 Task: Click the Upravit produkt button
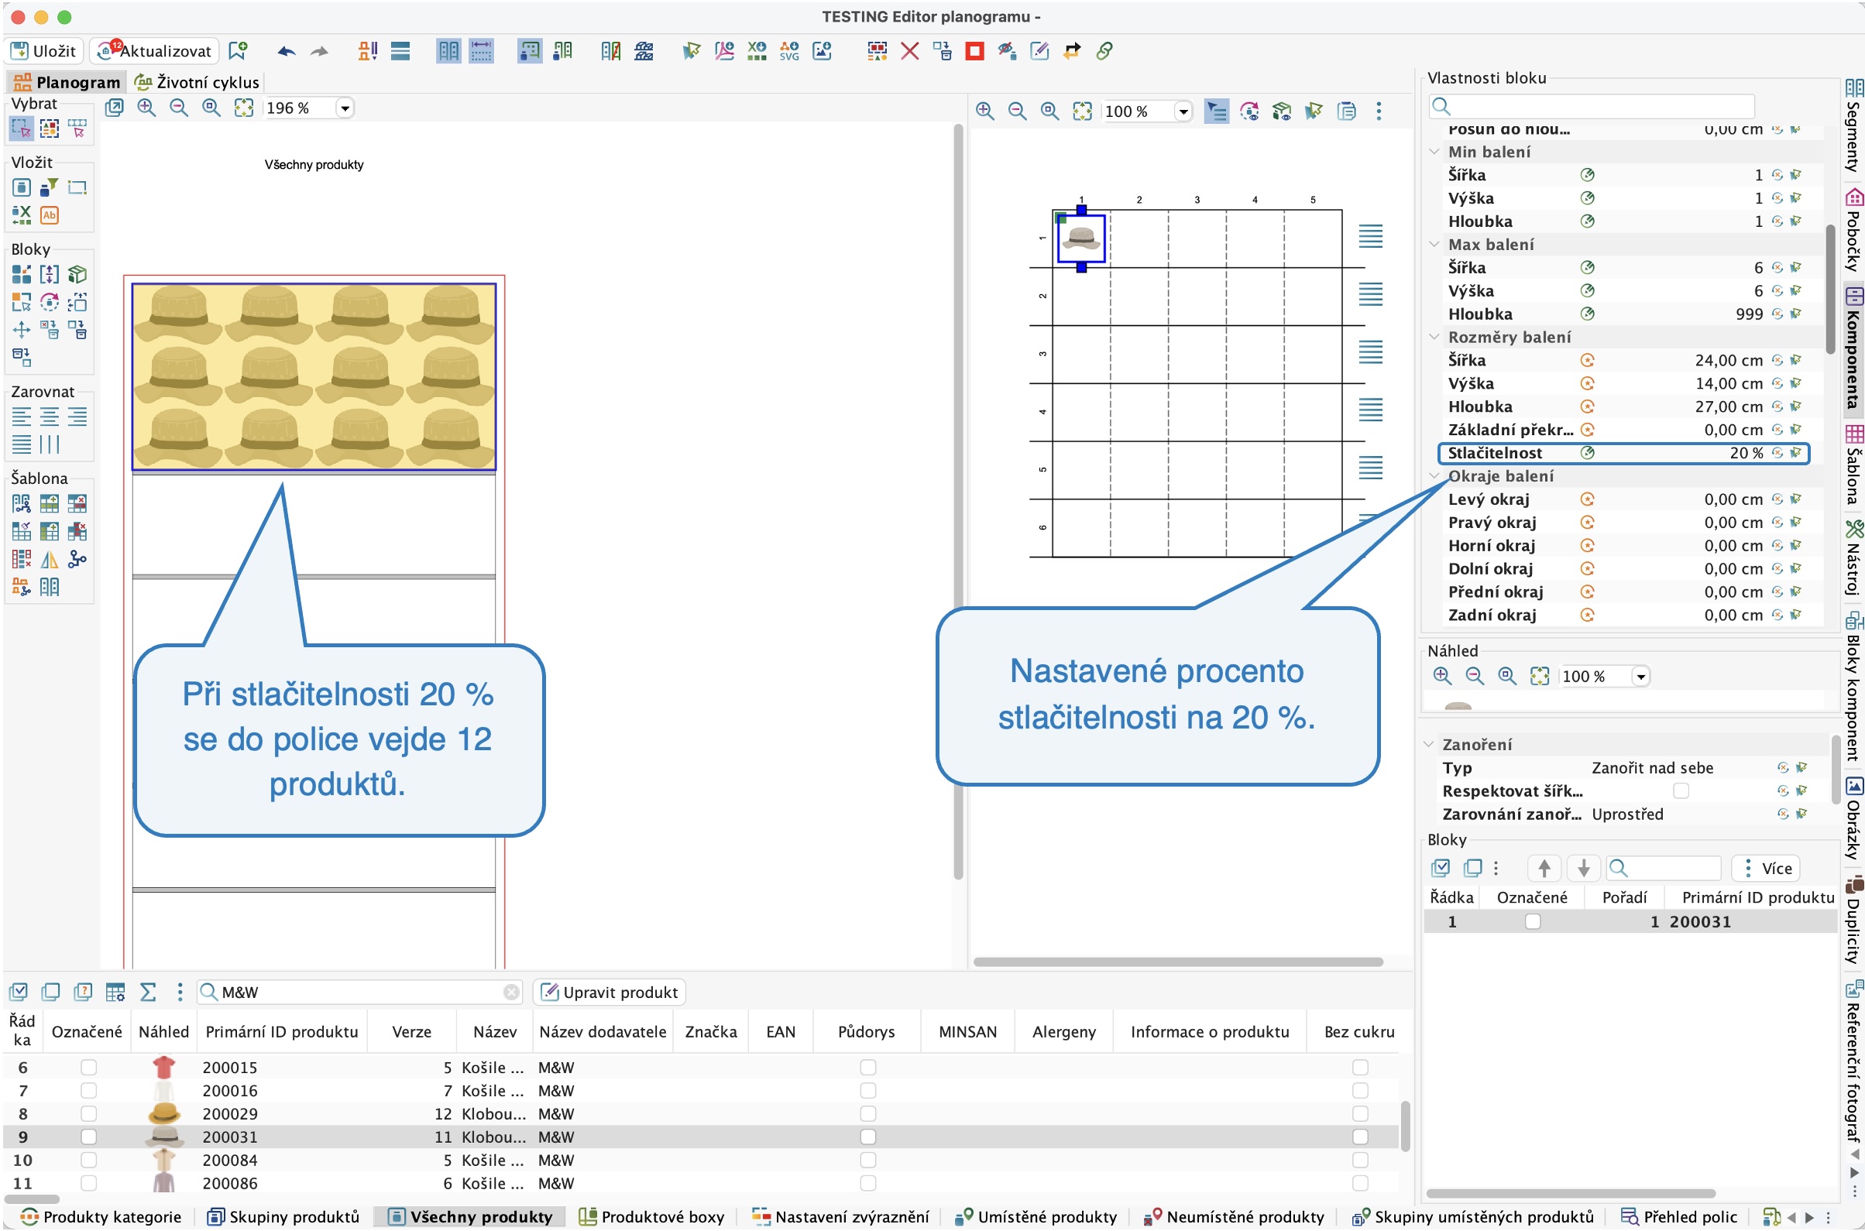click(610, 992)
